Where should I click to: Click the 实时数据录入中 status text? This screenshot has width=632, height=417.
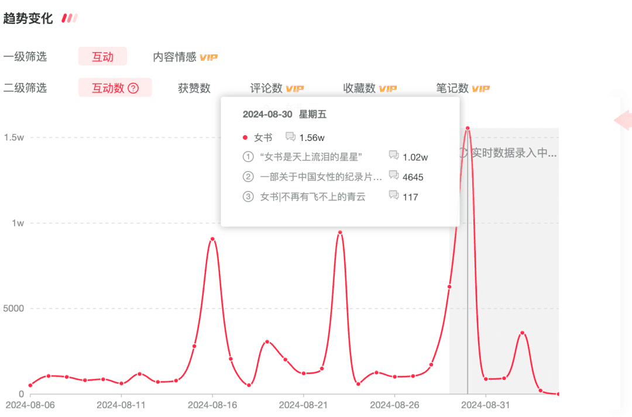pos(514,153)
